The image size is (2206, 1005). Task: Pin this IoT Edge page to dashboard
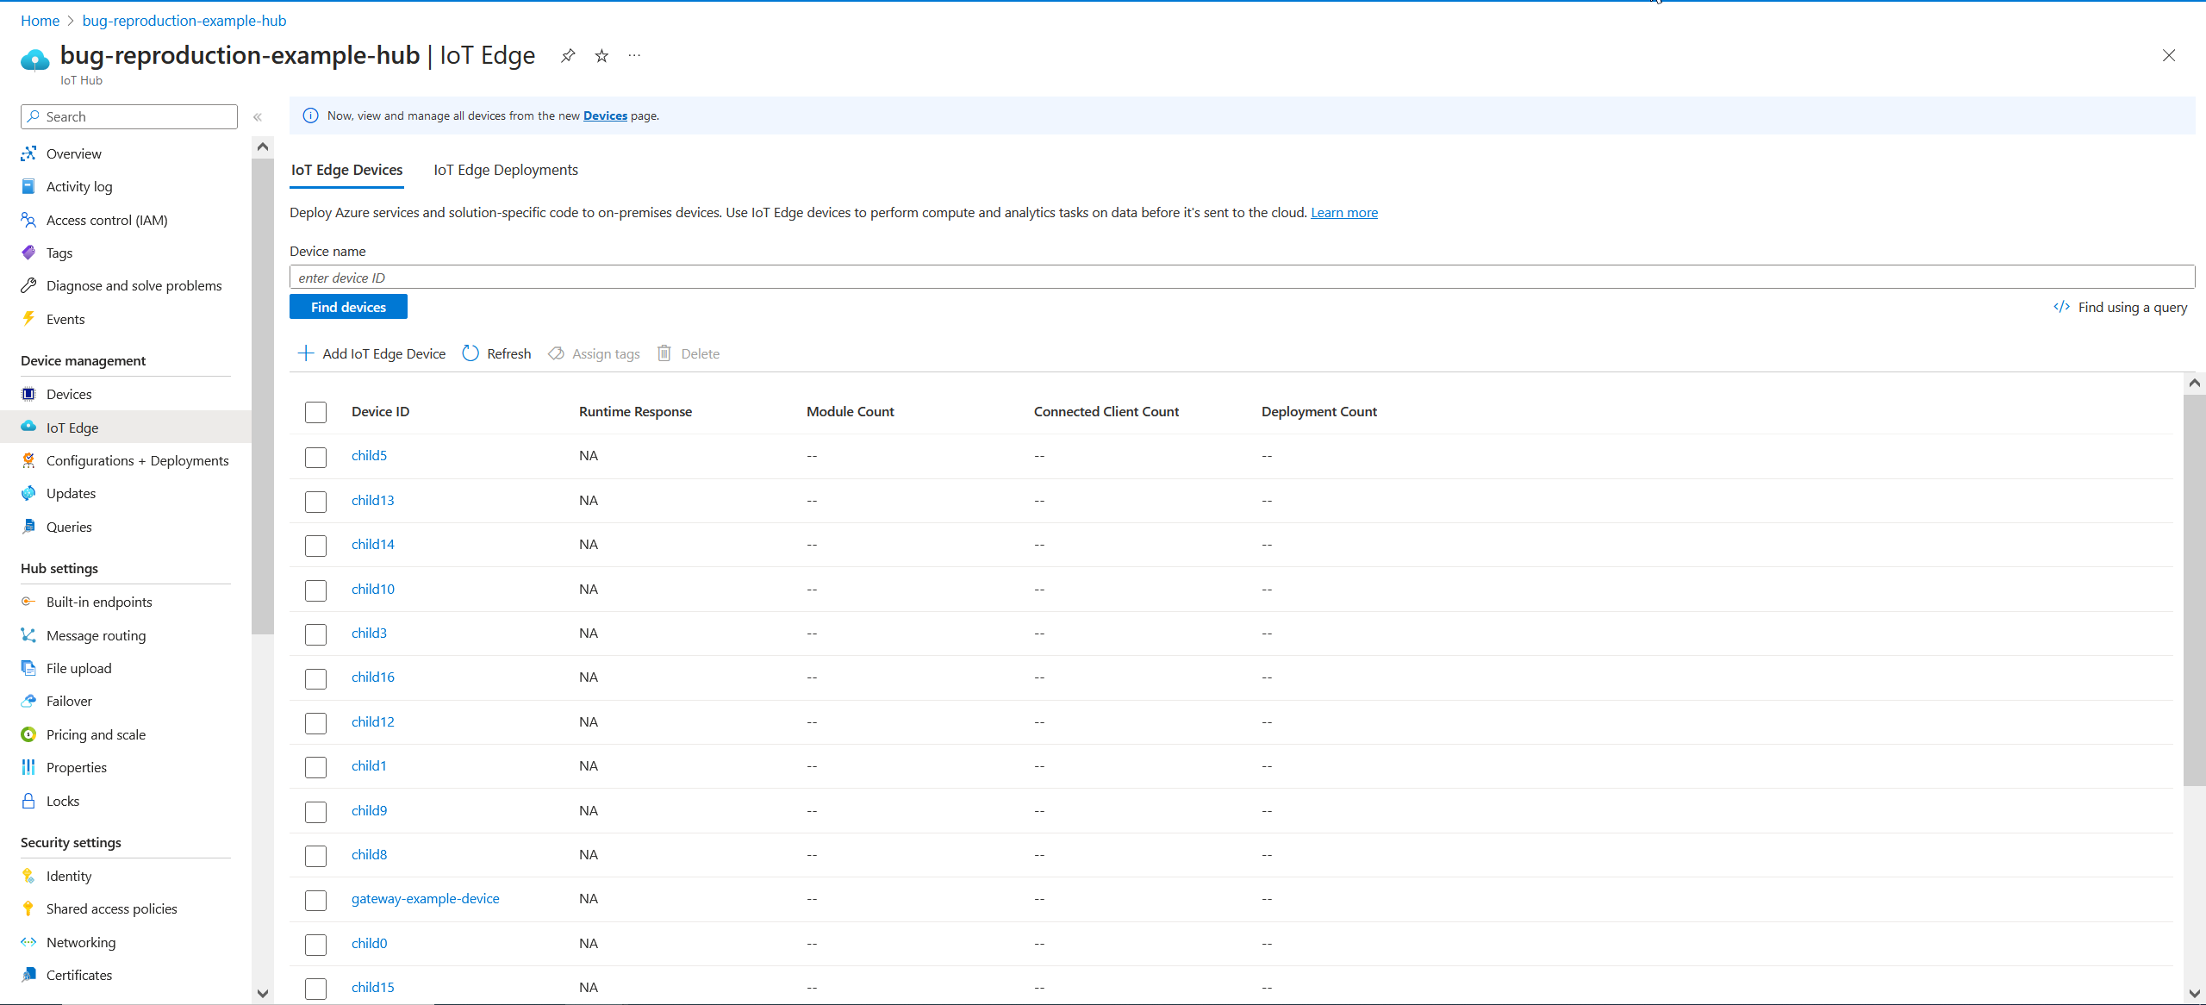[567, 55]
